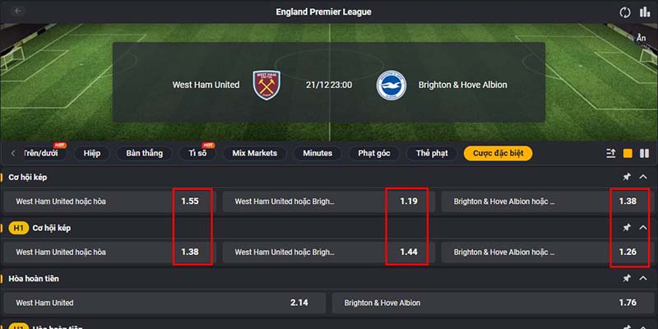Collapse the Hòa hoàn tiền section
658x329 pixels.
click(643, 278)
